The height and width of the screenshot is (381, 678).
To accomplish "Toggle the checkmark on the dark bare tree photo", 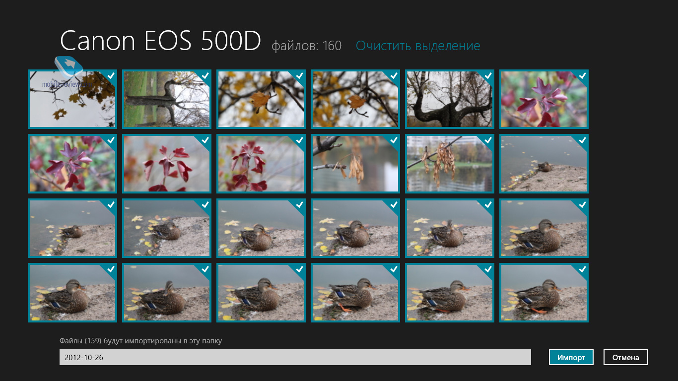I will 488,76.
